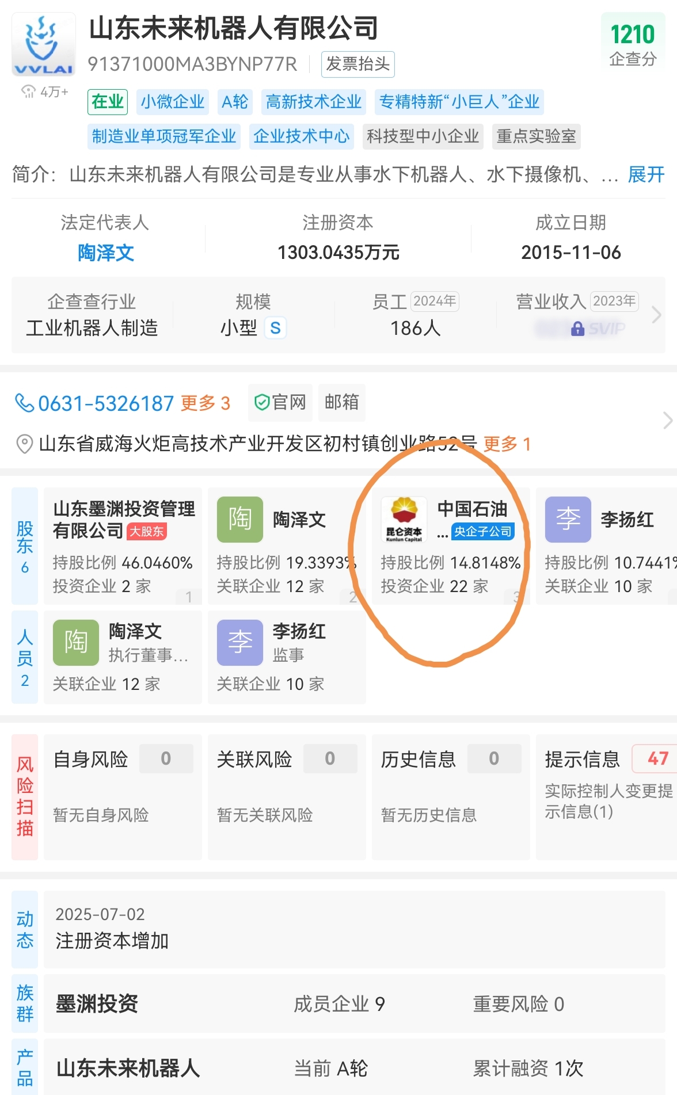Tap the green 陶 avatar in personnel row
Screen dimensions: 677x1095
(76, 643)
